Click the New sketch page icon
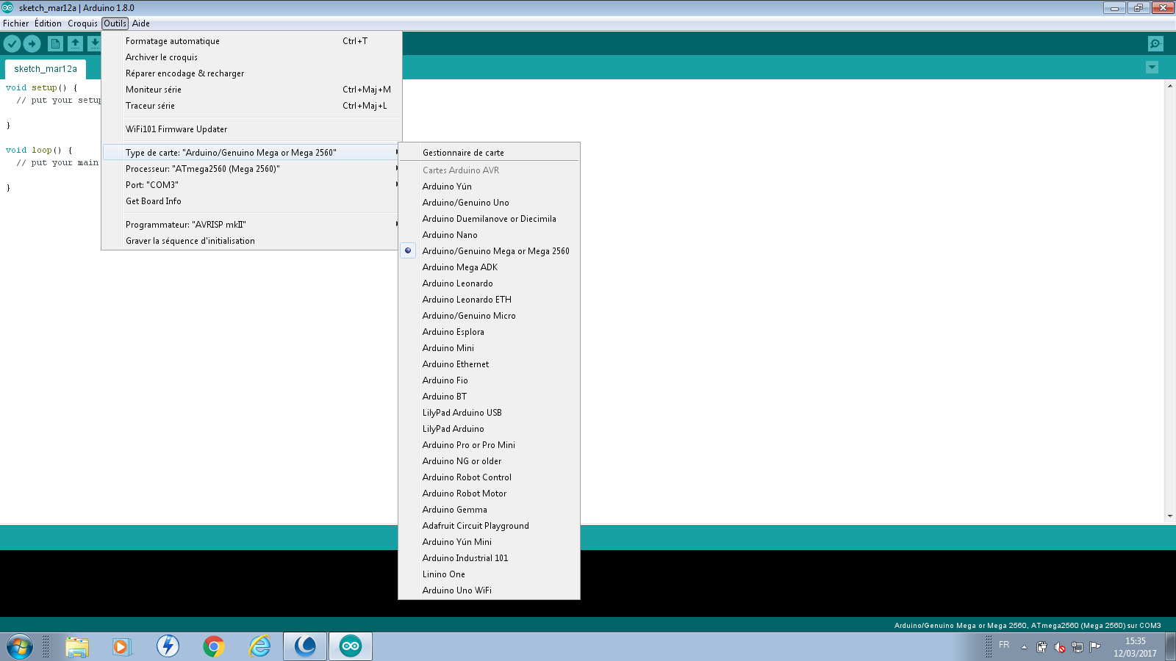This screenshot has width=1176, height=661. coord(55,44)
